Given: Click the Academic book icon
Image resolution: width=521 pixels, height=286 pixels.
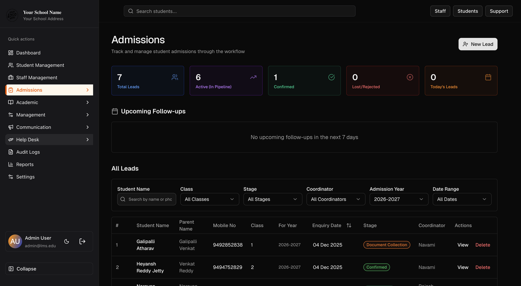Looking at the screenshot, I should click(11, 103).
